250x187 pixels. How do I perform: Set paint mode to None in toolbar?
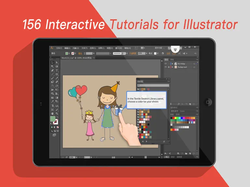click(x=58, y=127)
